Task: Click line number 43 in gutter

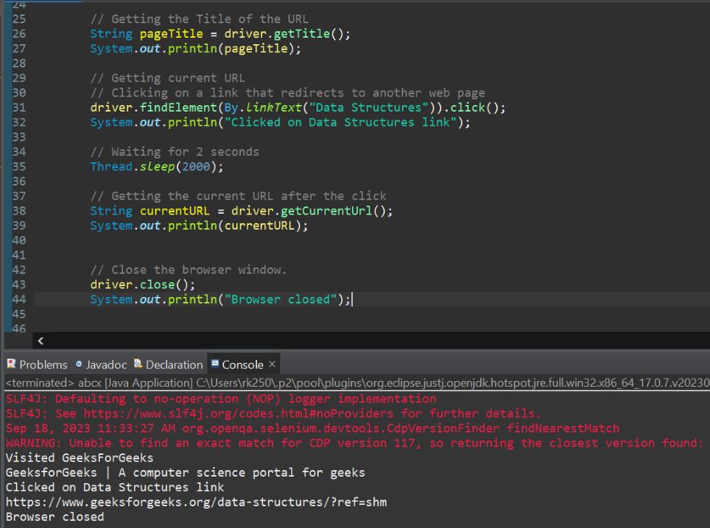Action: [19, 285]
